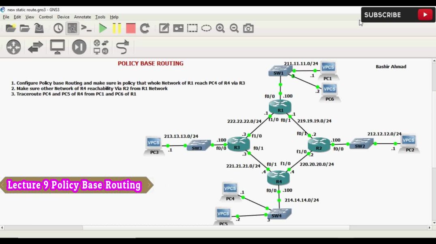436x244 pixels.
Task: Select the Draw ellipse tool
Action: point(206,28)
